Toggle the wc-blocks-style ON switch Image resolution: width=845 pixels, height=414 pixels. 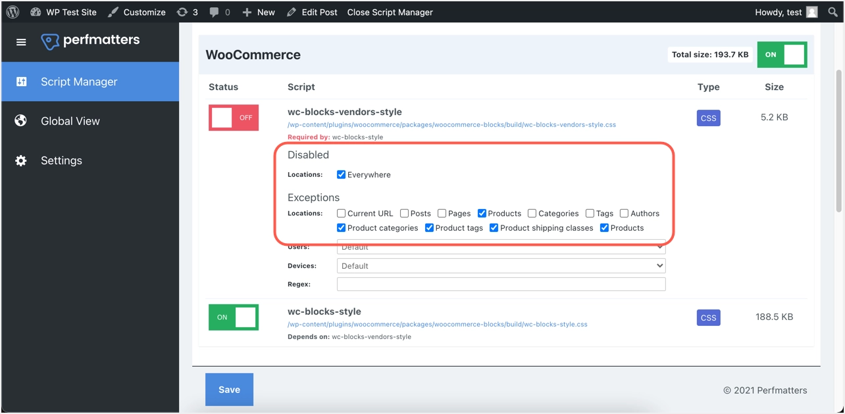click(234, 317)
